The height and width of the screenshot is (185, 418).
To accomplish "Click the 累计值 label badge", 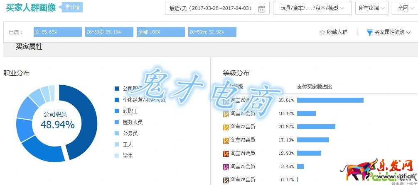I will (x=72, y=7).
